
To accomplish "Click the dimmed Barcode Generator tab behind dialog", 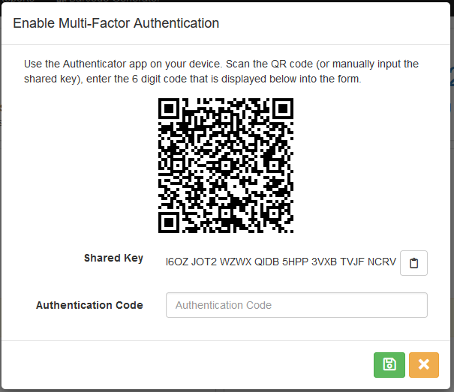I will pos(109,1).
